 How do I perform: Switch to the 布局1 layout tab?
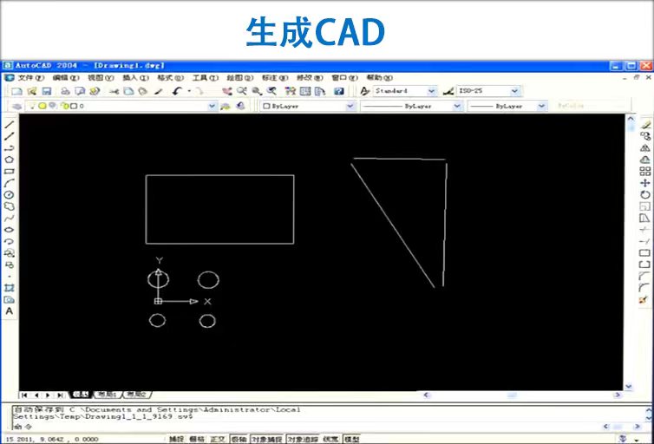pyautogui.click(x=108, y=395)
